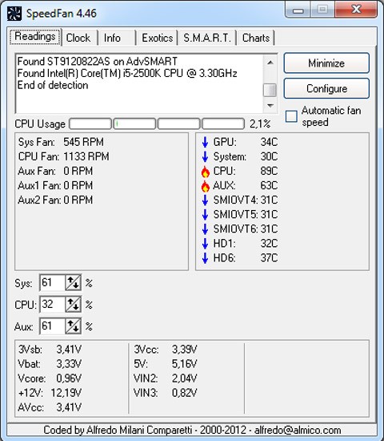Click the GPU temperature value 34C

click(x=269, y=142)
